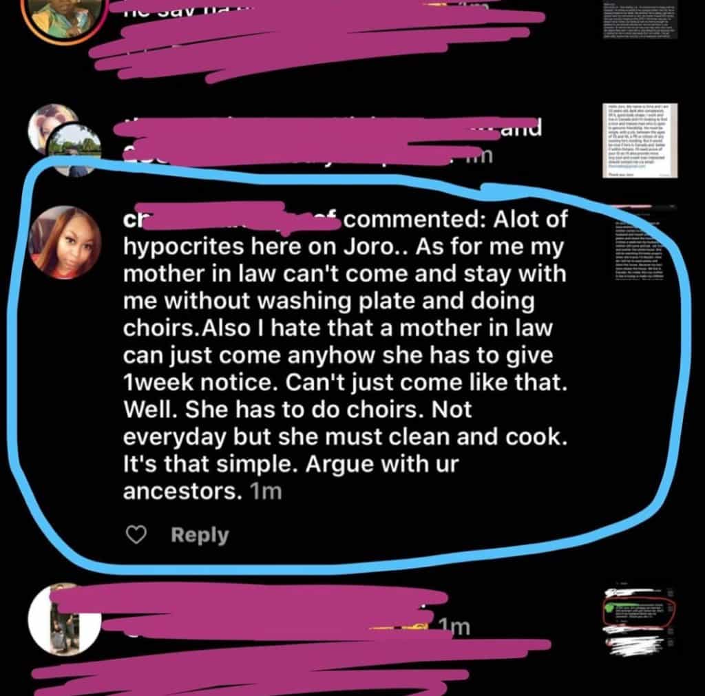The height and width of the screenshot is (696, 705).
Task: Open the bottom thumbnail with red circle
Action: point(640,622)
